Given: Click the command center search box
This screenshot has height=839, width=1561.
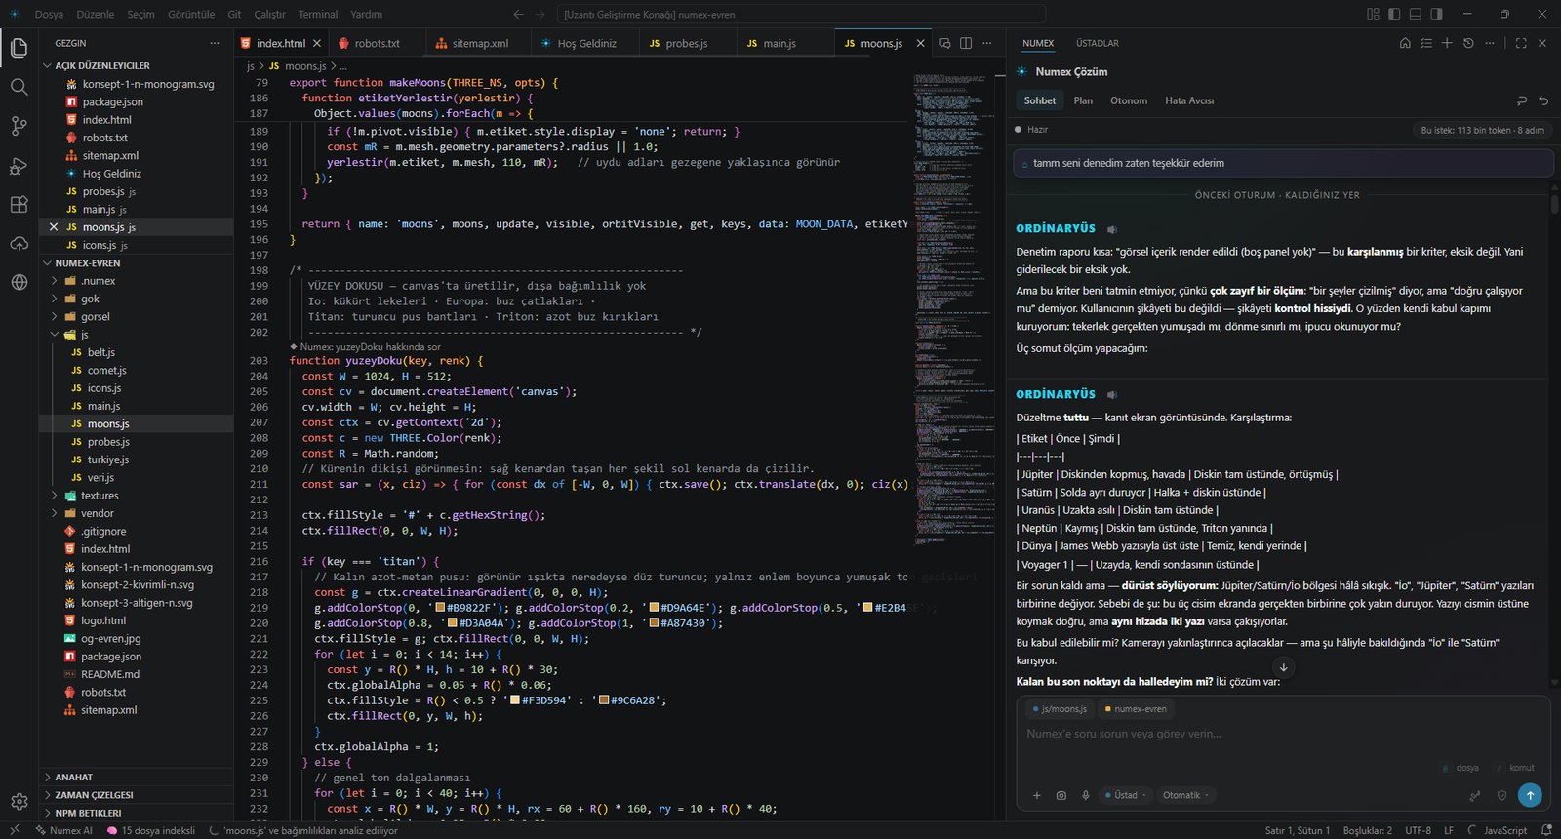Looking at the screenshot, I should tap(803, 14).
